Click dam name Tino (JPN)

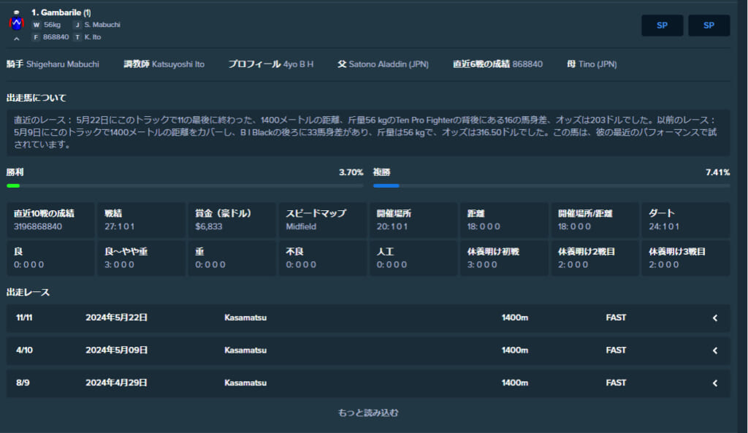click(598, 64)
